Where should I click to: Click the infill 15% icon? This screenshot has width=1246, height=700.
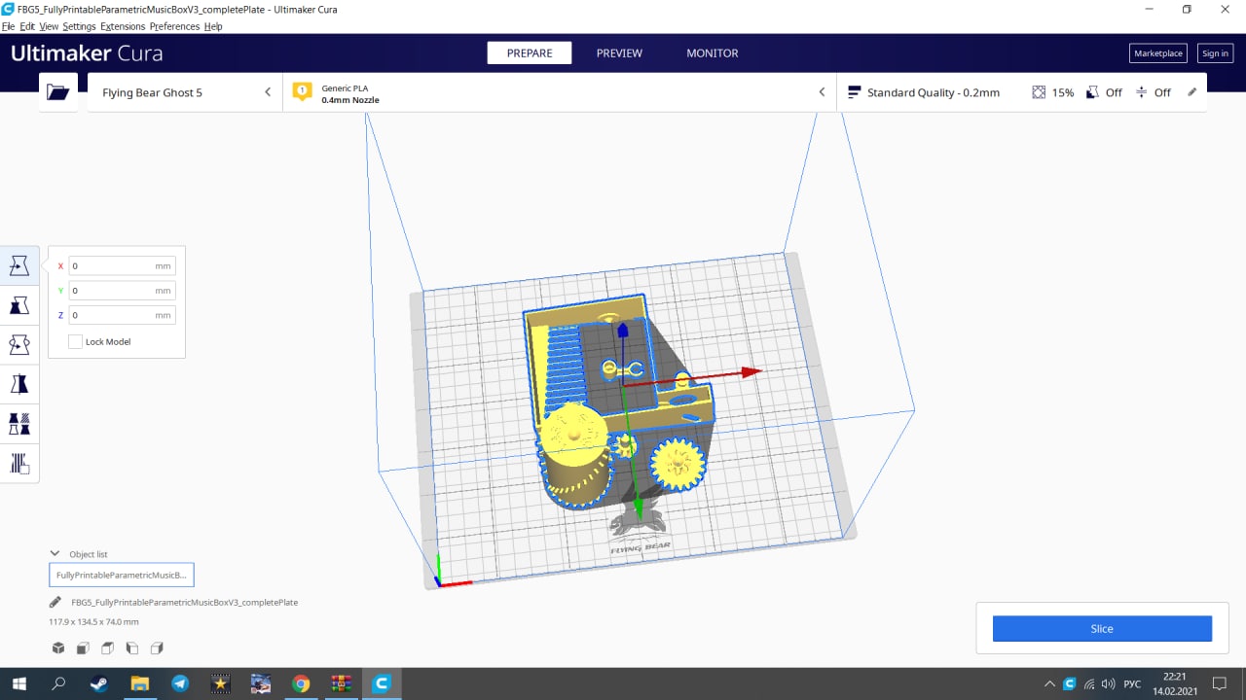pyautogui.click(x=1039, y=92)
